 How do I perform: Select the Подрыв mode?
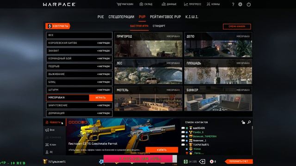(79, 66)
